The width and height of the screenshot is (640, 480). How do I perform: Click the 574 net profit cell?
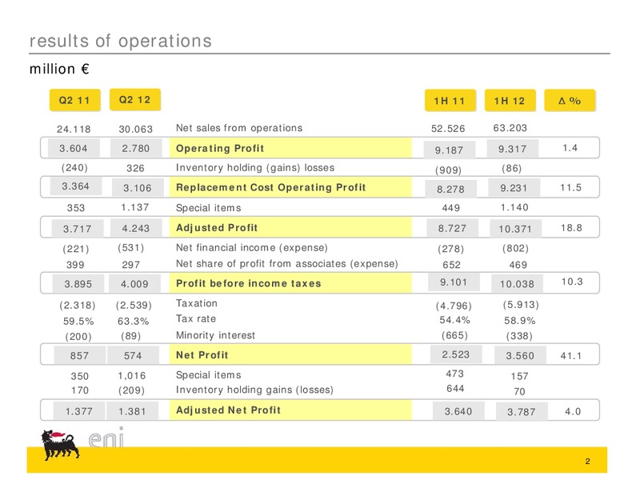[x=133, y=355]
